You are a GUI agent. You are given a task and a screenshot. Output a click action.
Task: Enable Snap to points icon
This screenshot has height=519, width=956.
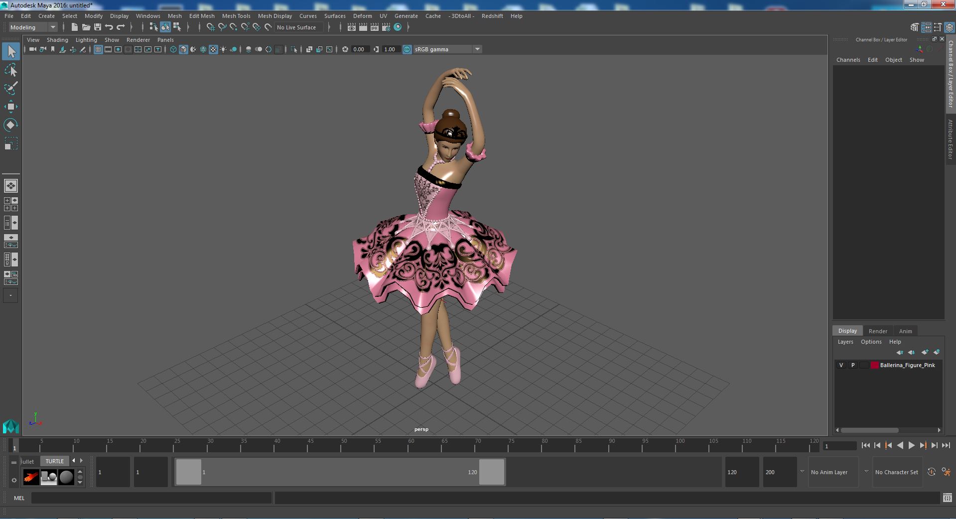(x=234, y=27)
